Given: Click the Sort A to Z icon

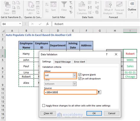Looking at the screenshot, I should 47,4.
